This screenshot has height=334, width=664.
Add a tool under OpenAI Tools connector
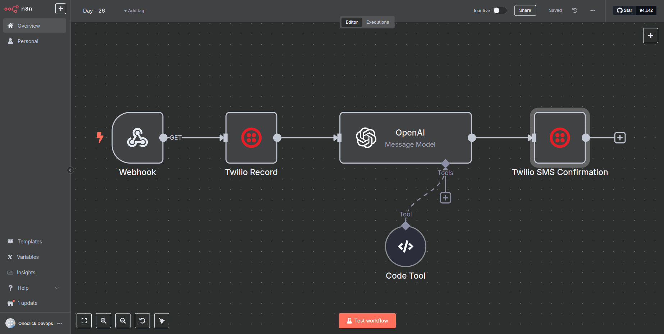coord(445,198)
